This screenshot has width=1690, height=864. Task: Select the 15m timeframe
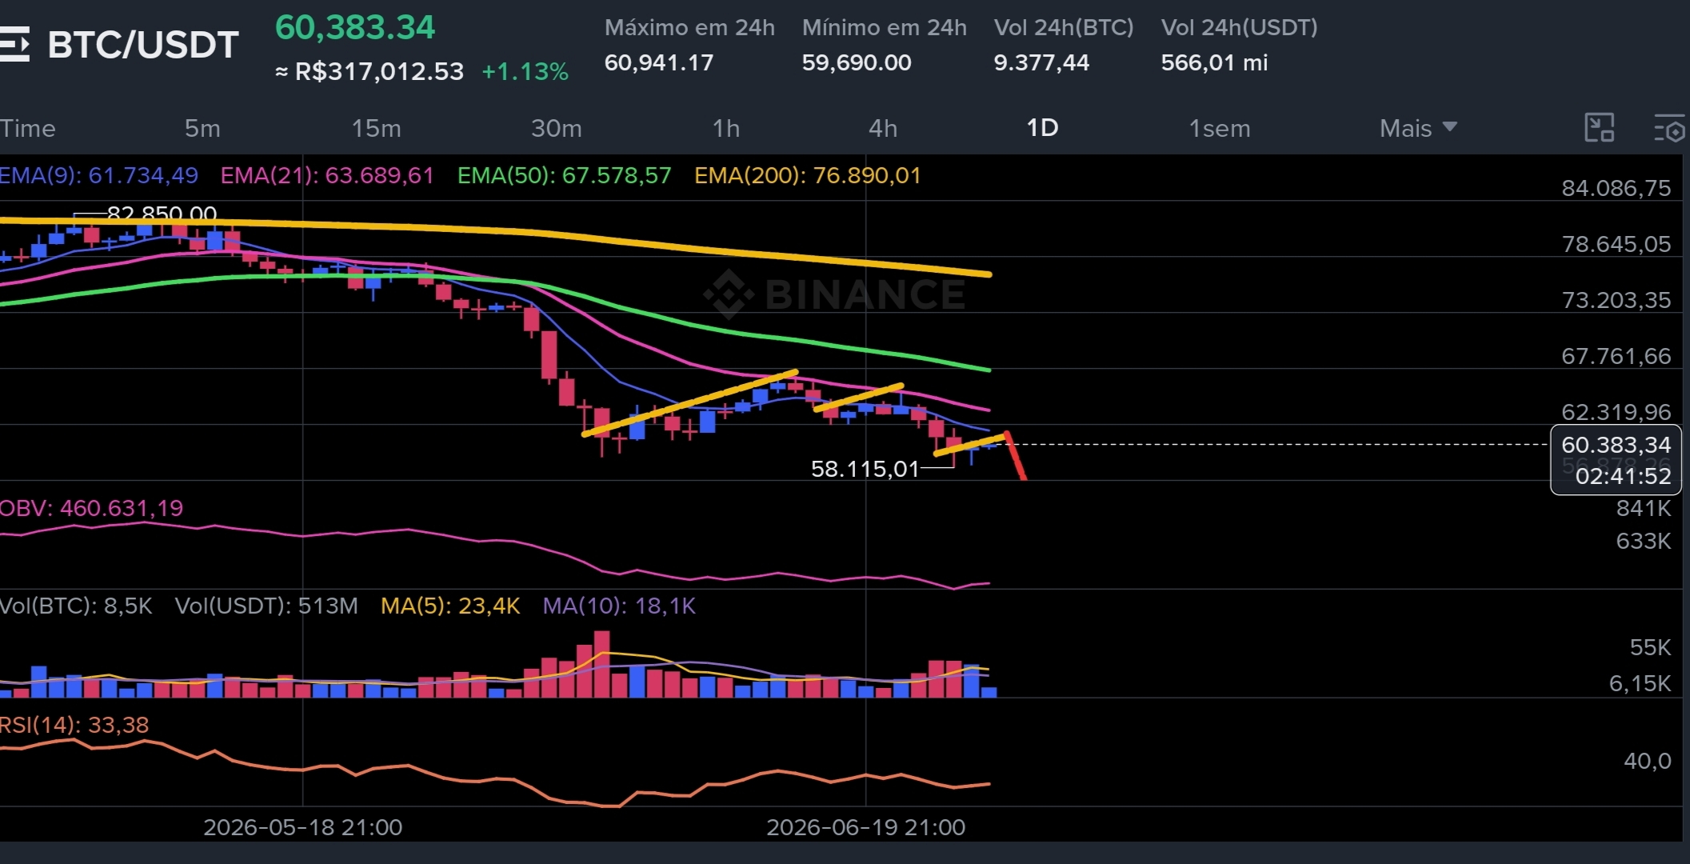click(377, 128)
